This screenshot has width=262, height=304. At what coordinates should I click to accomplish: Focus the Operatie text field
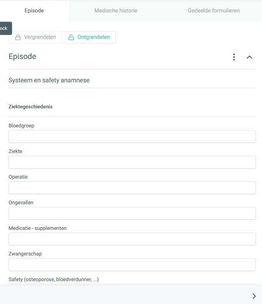(x=132, y=188)
